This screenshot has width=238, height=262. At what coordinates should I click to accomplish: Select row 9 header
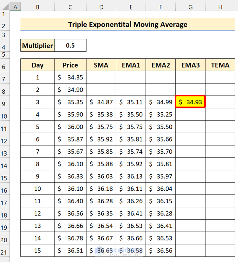coord(4,103)
